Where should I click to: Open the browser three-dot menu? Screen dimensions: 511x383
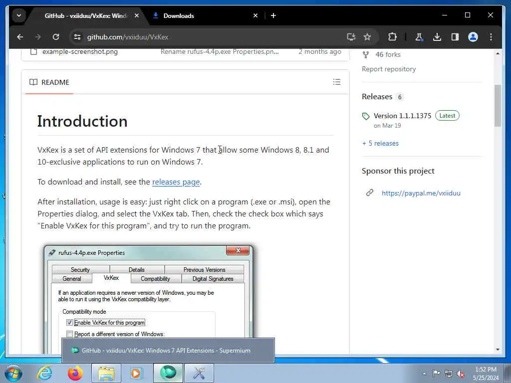[491, 37]
